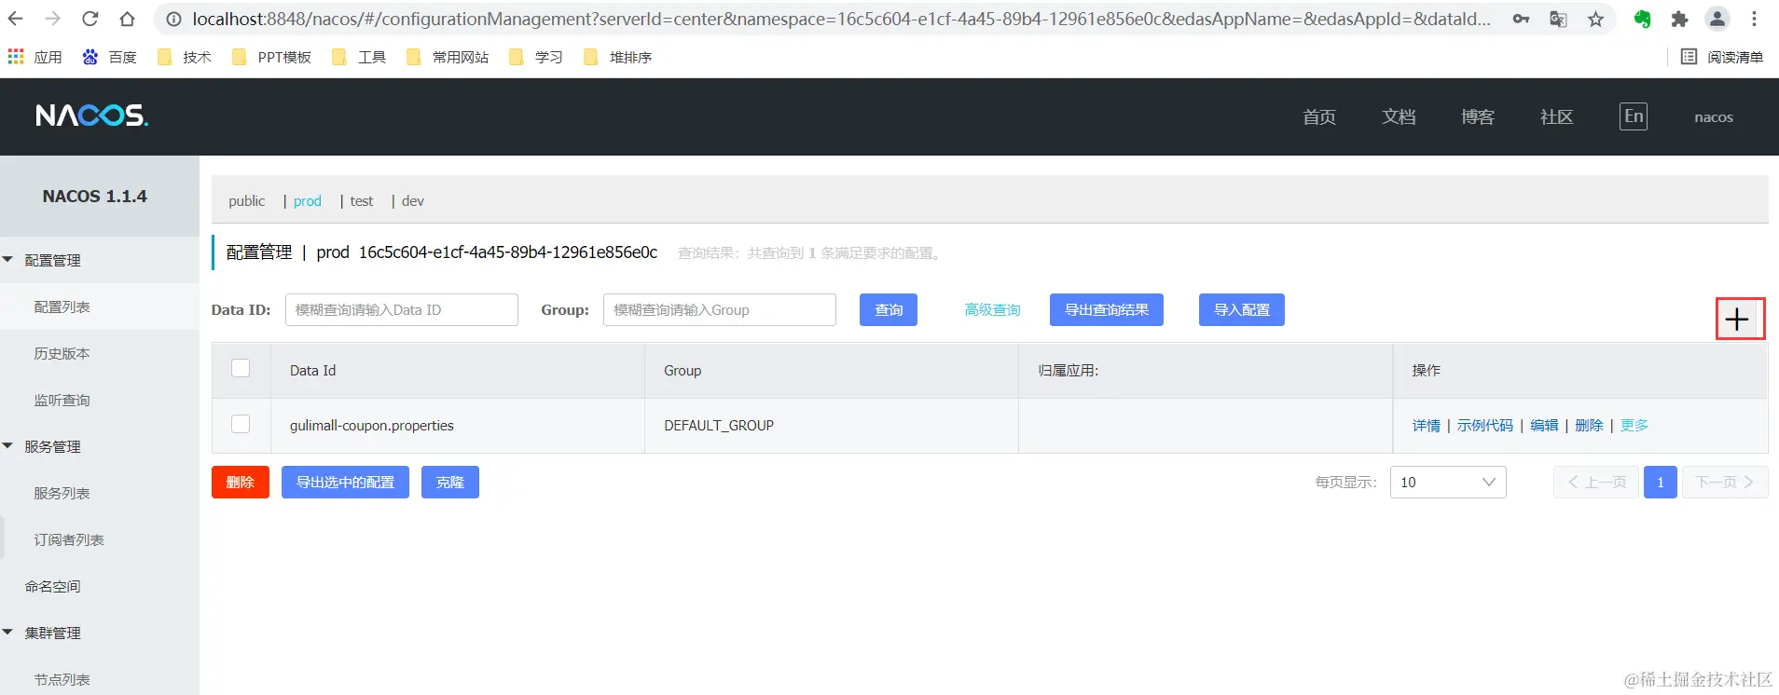1779x695 pixels.
Task: Click the 导出查询结果 button
Action: (x=1107, y=309)
